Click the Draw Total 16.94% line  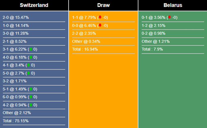85,49
